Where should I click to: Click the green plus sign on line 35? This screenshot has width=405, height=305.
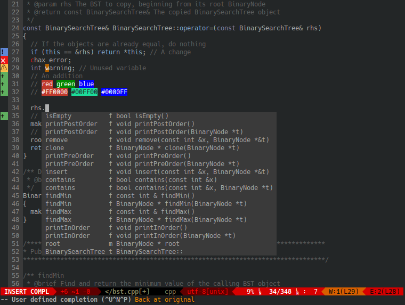coord(3,116)
